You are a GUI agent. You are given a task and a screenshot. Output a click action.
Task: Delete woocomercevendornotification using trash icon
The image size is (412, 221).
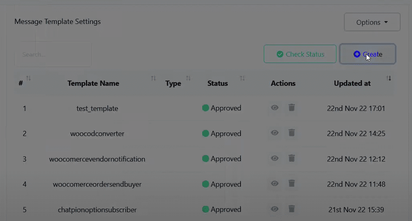pos(292,158)
